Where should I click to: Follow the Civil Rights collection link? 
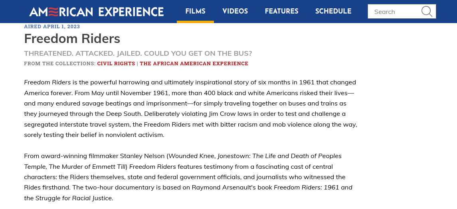pyautogui.click(x=116, y=64)
